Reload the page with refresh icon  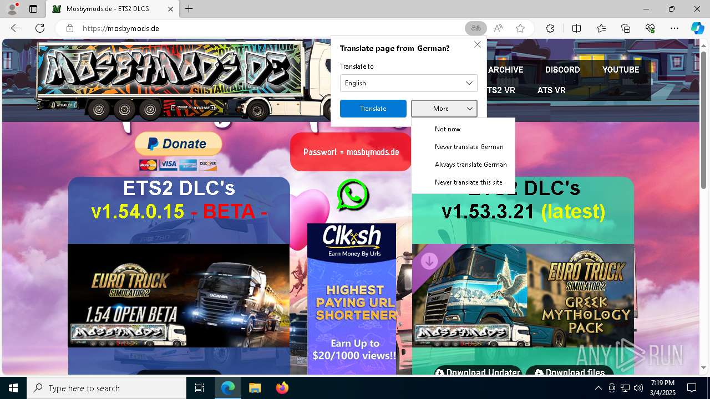40,28
